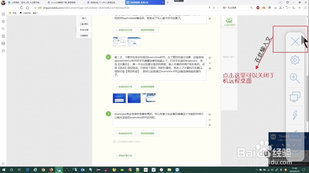Tap the TeamViewer monitor display icon
Screen dimensions: 309x173
[x=295, y=97]
